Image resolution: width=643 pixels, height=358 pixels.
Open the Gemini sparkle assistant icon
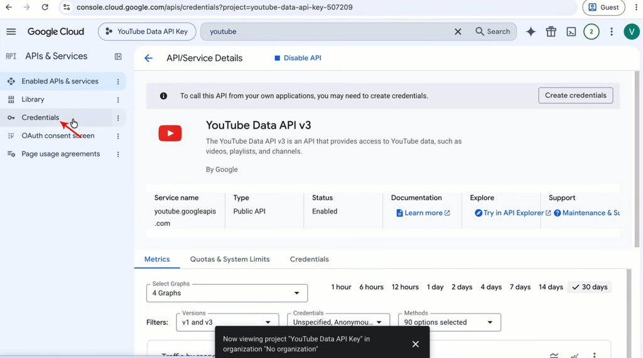pyautogui.click(x=531, y=31)
